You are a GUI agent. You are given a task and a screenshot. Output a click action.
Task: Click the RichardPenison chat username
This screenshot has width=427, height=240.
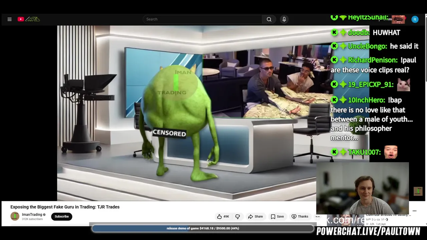pyautogui.click(x=373, y=60)
